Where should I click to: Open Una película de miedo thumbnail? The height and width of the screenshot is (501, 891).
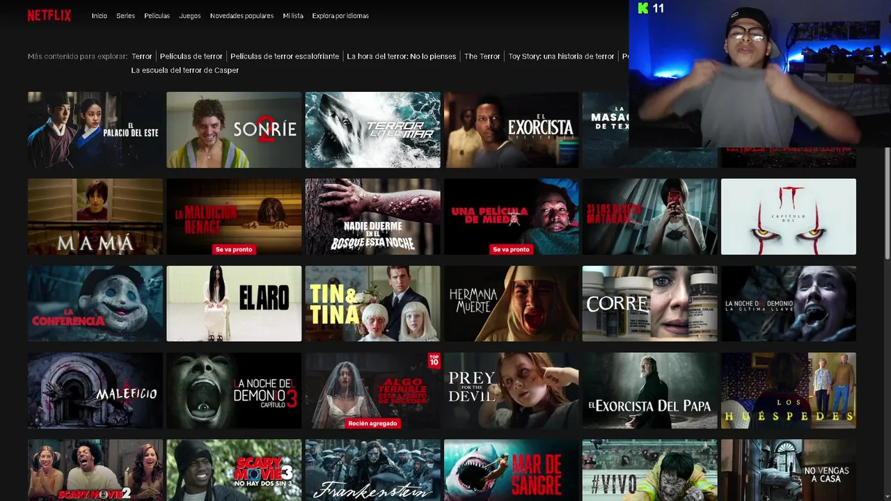tap(511, 216)
